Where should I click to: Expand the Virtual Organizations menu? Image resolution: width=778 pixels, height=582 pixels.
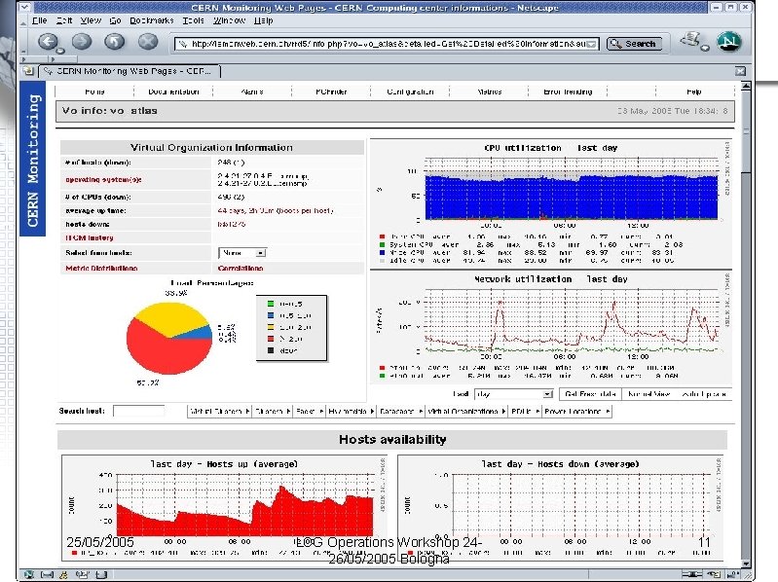coord(466,412)
